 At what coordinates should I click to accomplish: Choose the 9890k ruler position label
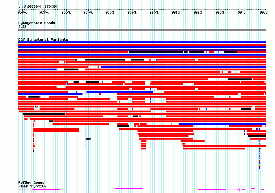pos(132,12)
